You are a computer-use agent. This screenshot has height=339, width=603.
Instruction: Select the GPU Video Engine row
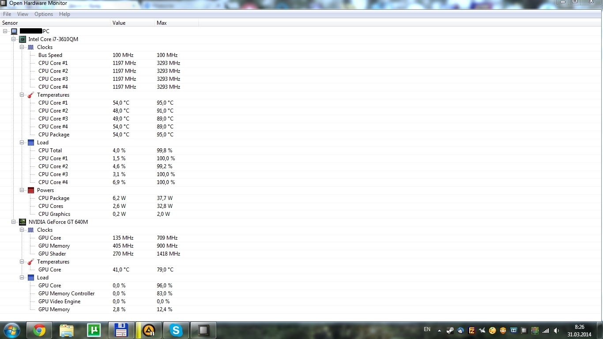301,301
